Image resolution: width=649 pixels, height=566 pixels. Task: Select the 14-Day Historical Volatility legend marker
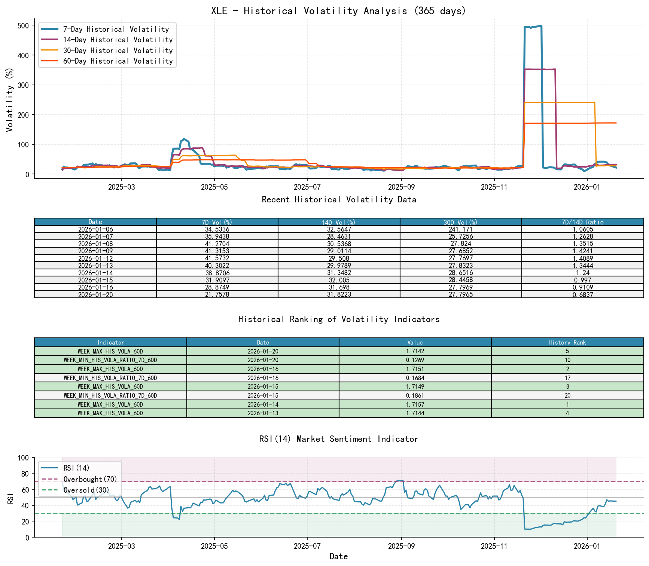(50, 40)
